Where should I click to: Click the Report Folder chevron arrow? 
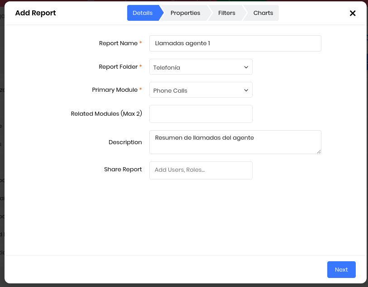pyautogui.click(x=246, y=67)
